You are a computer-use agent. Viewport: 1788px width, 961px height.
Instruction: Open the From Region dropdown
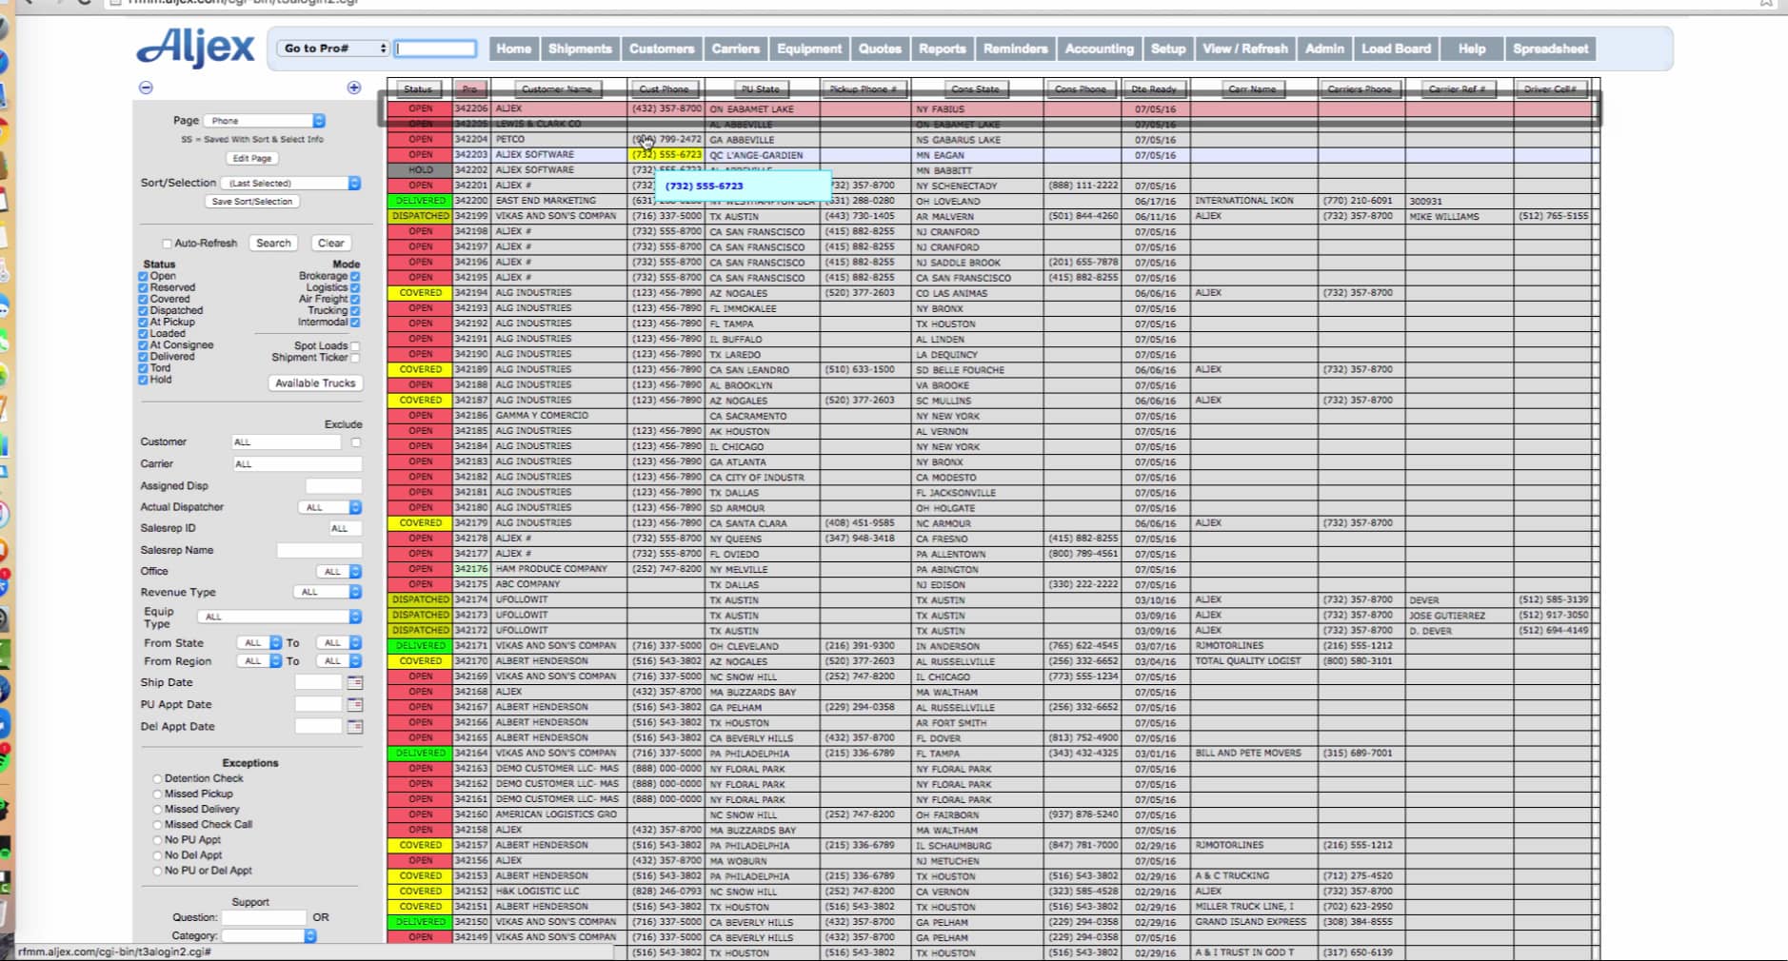(x=259, y=661)
